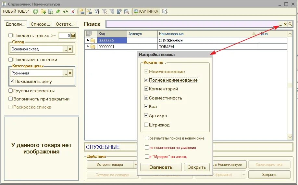Select the 00000001 code cell
298x185 pixels.
click(x=112, y=46)
